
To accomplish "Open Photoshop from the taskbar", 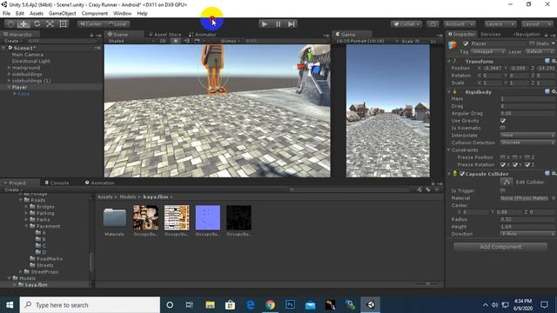I will [x=290, y=305].
